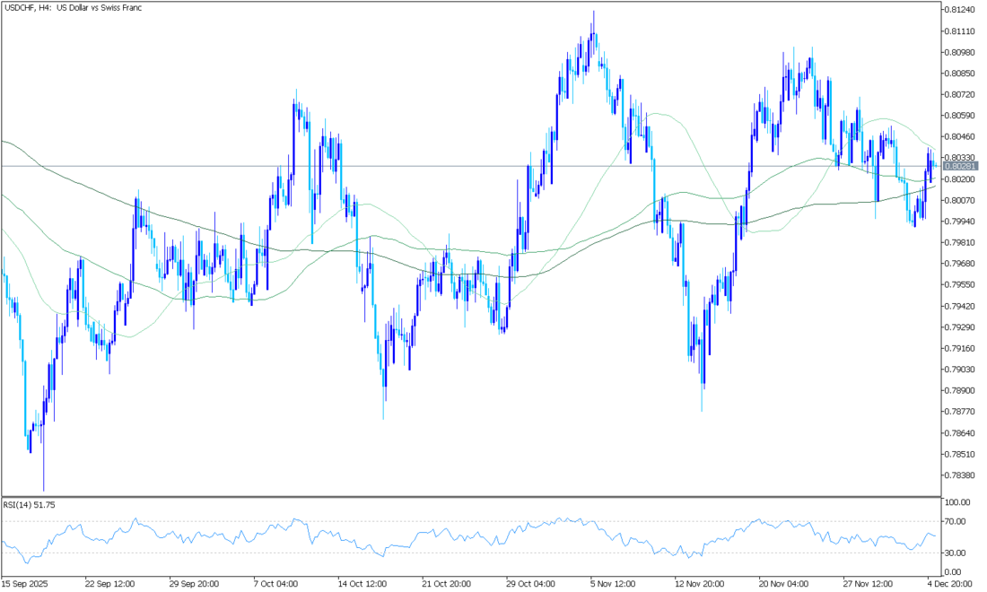Click the 0.79030 level on price scale
987x592 pixels.
pos(959,370)
